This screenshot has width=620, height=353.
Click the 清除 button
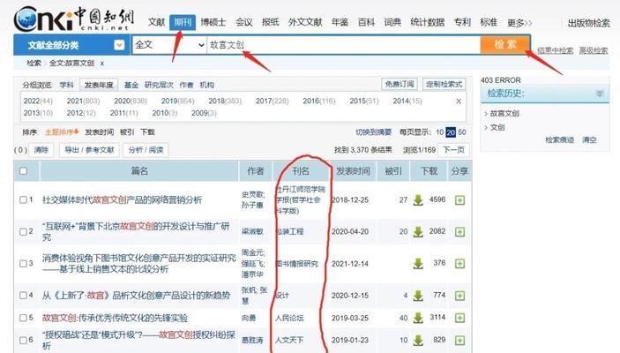point(41,150)
